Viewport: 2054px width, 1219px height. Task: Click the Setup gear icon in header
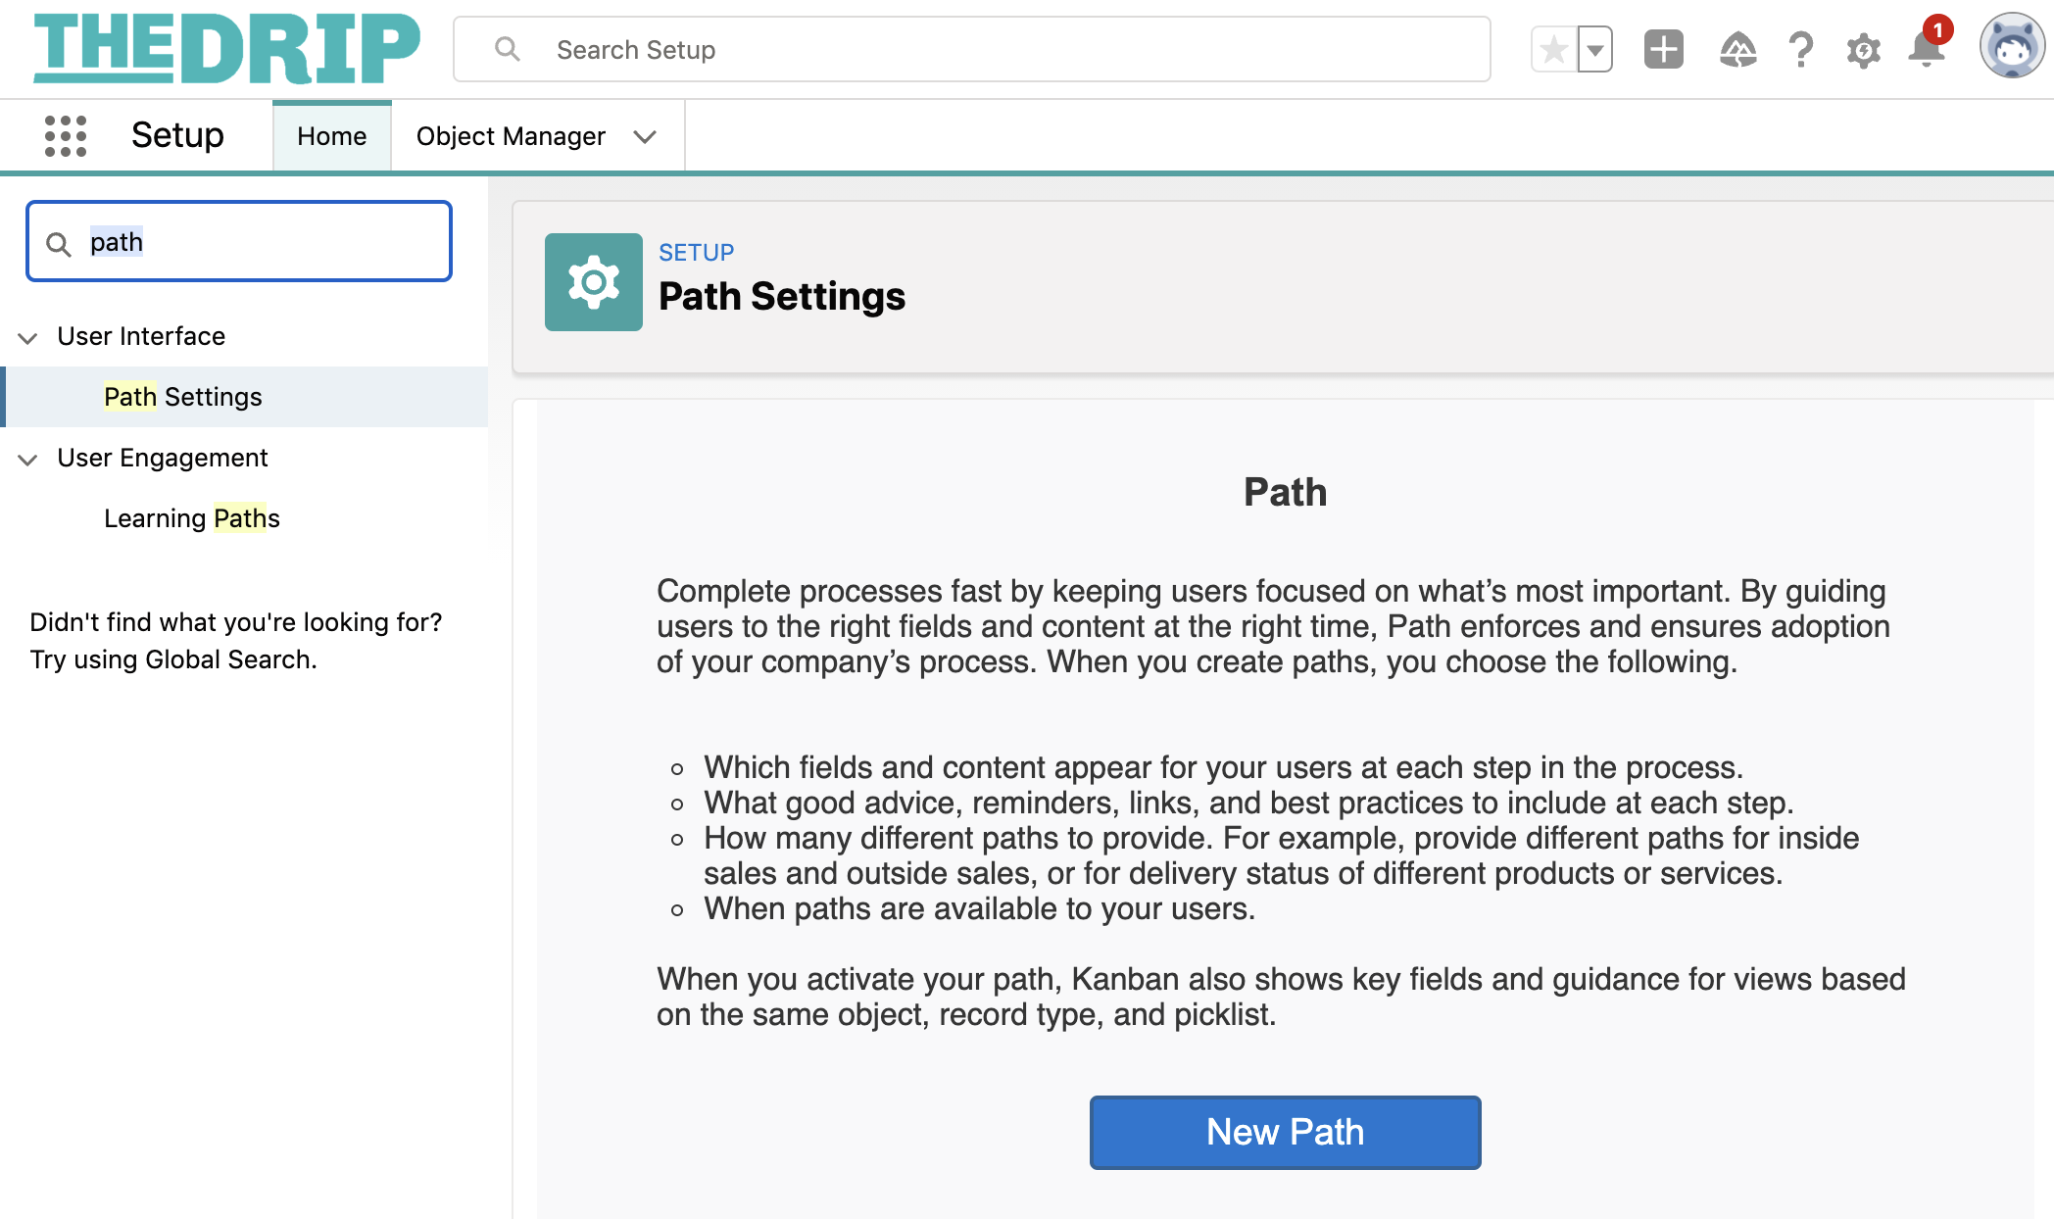point(1863,50)
